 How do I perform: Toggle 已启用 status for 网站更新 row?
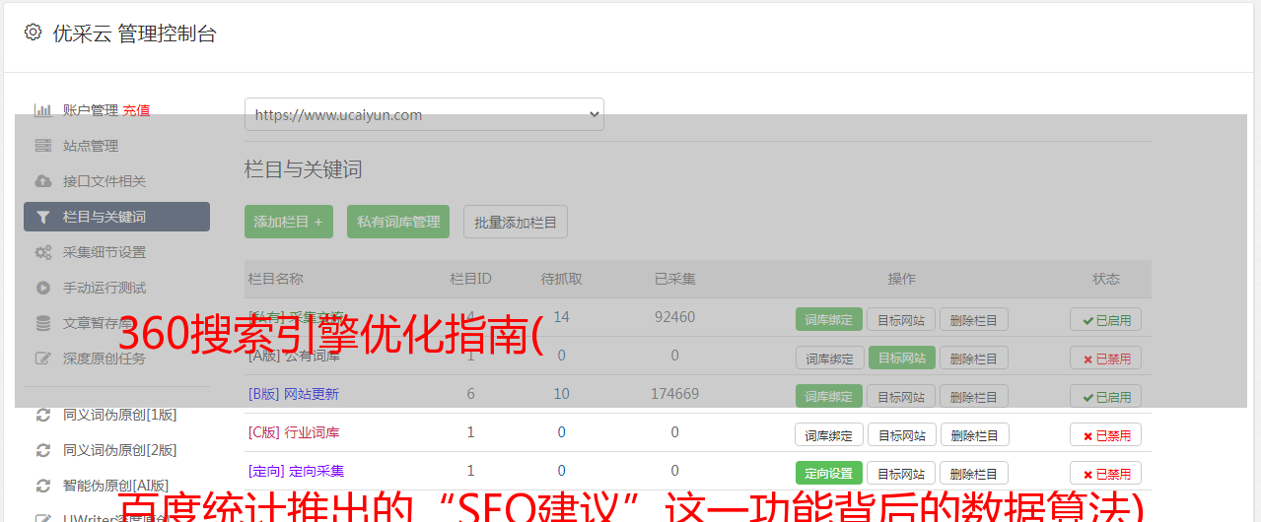[x=1106, y=396]
